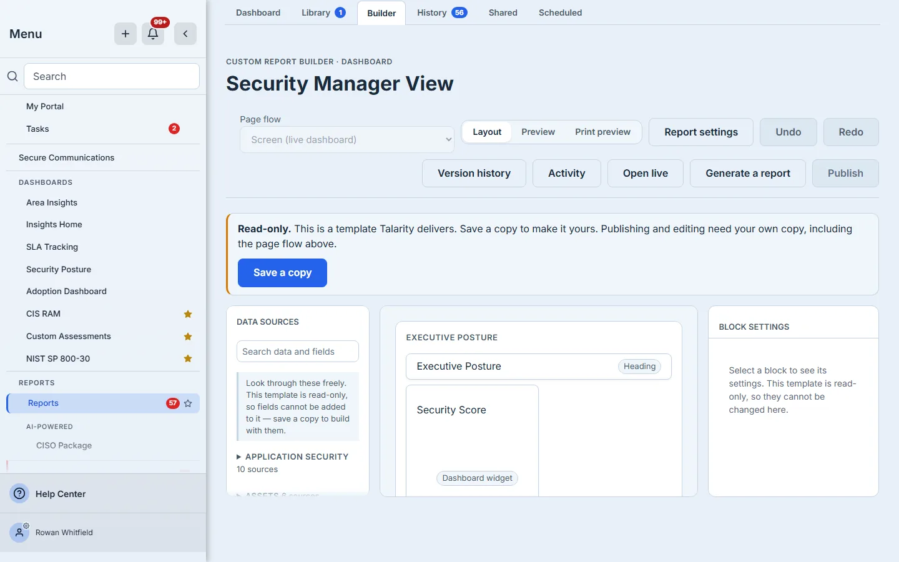Click the Help Center question mark icon

[x=20, y=494]
